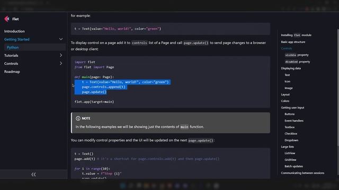Image resolution: width=339 pixels, height=190 pixels.
Task: Collapse the Getting Started section chevron
Action: click(x=61, y=39)
